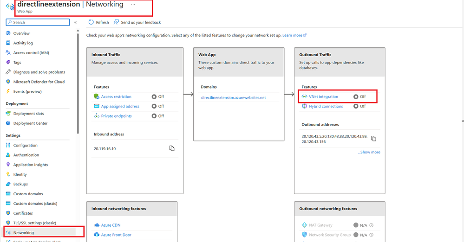Screen dimensions: 464x242
Task: Click Network Security Group N/A status
Action: point(360,235)
